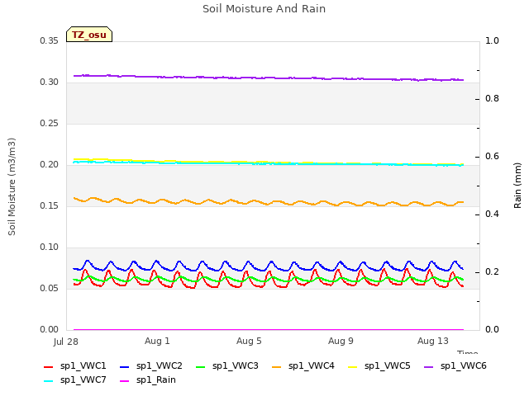529x396 pixels.
Task: Click the Aug 5 date tick label
Action: tap(249, 341)
